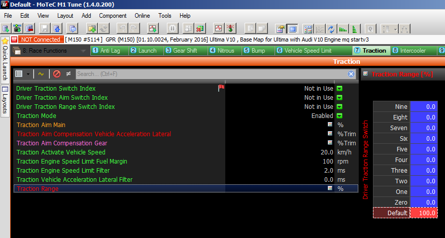The width and height of the screenshot is (445, 238).
Task: Click the blue circular refresh arrows icon
Action: (x=331, y=29)
